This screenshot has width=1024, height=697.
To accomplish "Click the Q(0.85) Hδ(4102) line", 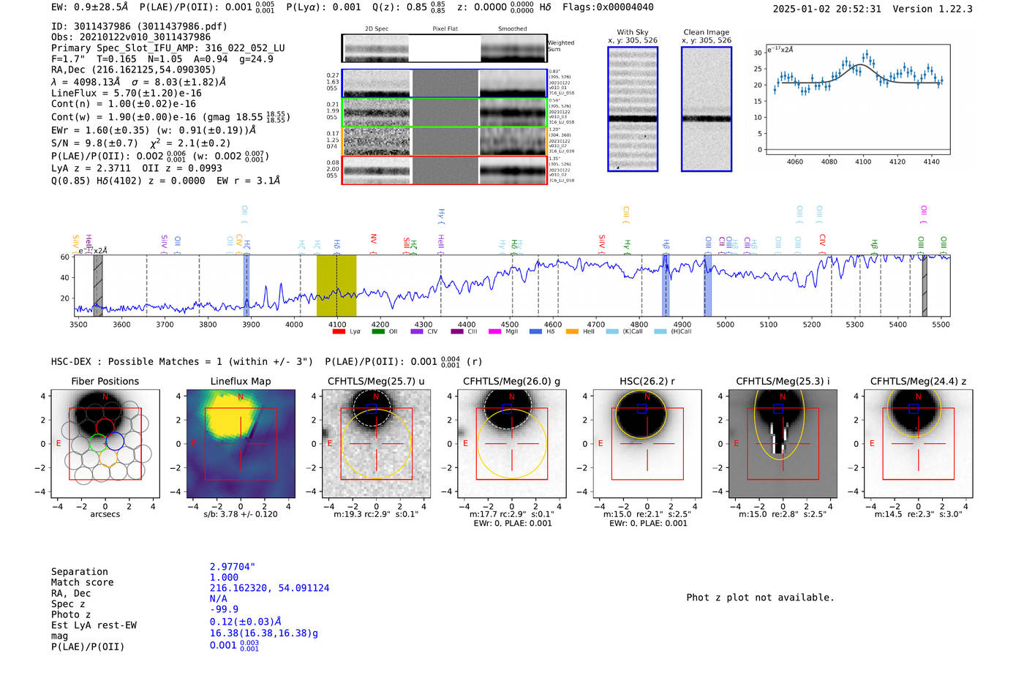I will click(165, 181).
